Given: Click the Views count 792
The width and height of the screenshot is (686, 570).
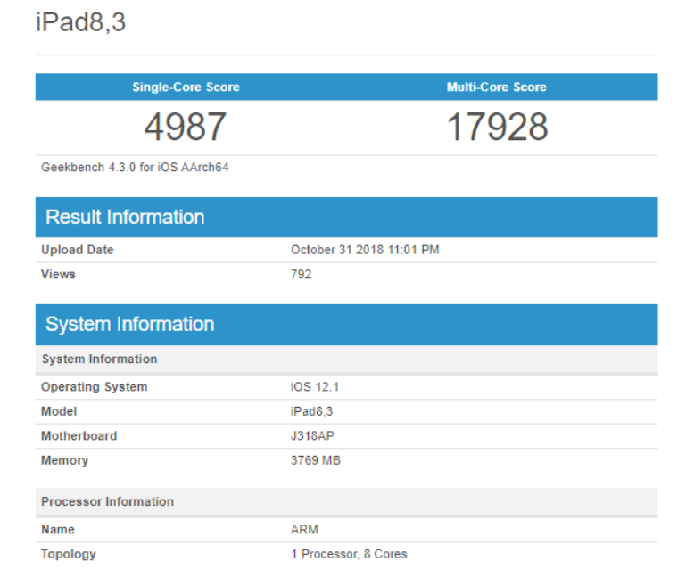Looking at the screenshot, I should click(x=302, y=275).
